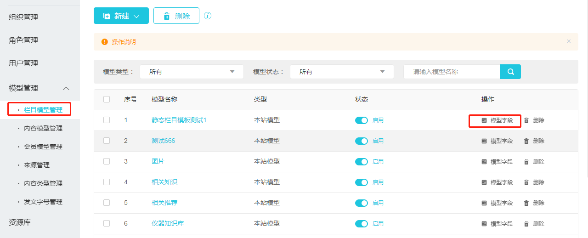Disable the 启用 toggle for 测试666
The image size is (588, 238).
click(362, 141)
